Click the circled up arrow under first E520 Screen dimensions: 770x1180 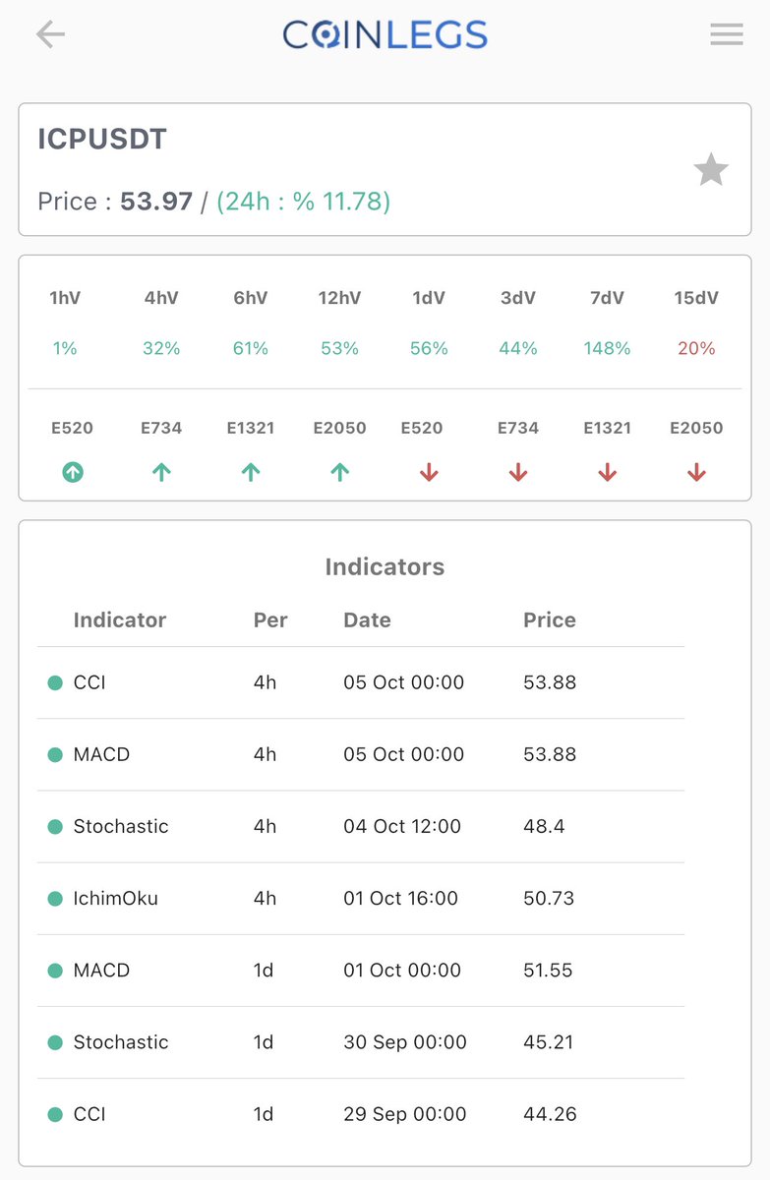click(73, 472)
